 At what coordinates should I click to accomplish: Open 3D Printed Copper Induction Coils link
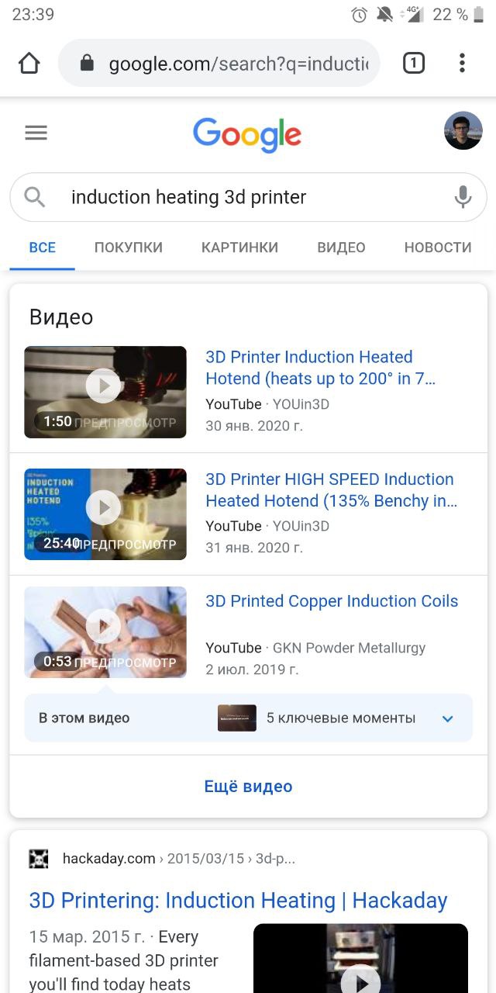point(332,601)
